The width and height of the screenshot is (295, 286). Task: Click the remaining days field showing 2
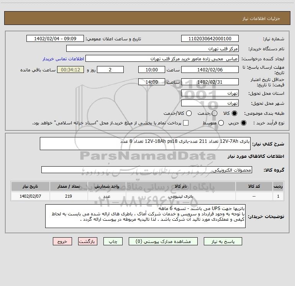(110, 69)
